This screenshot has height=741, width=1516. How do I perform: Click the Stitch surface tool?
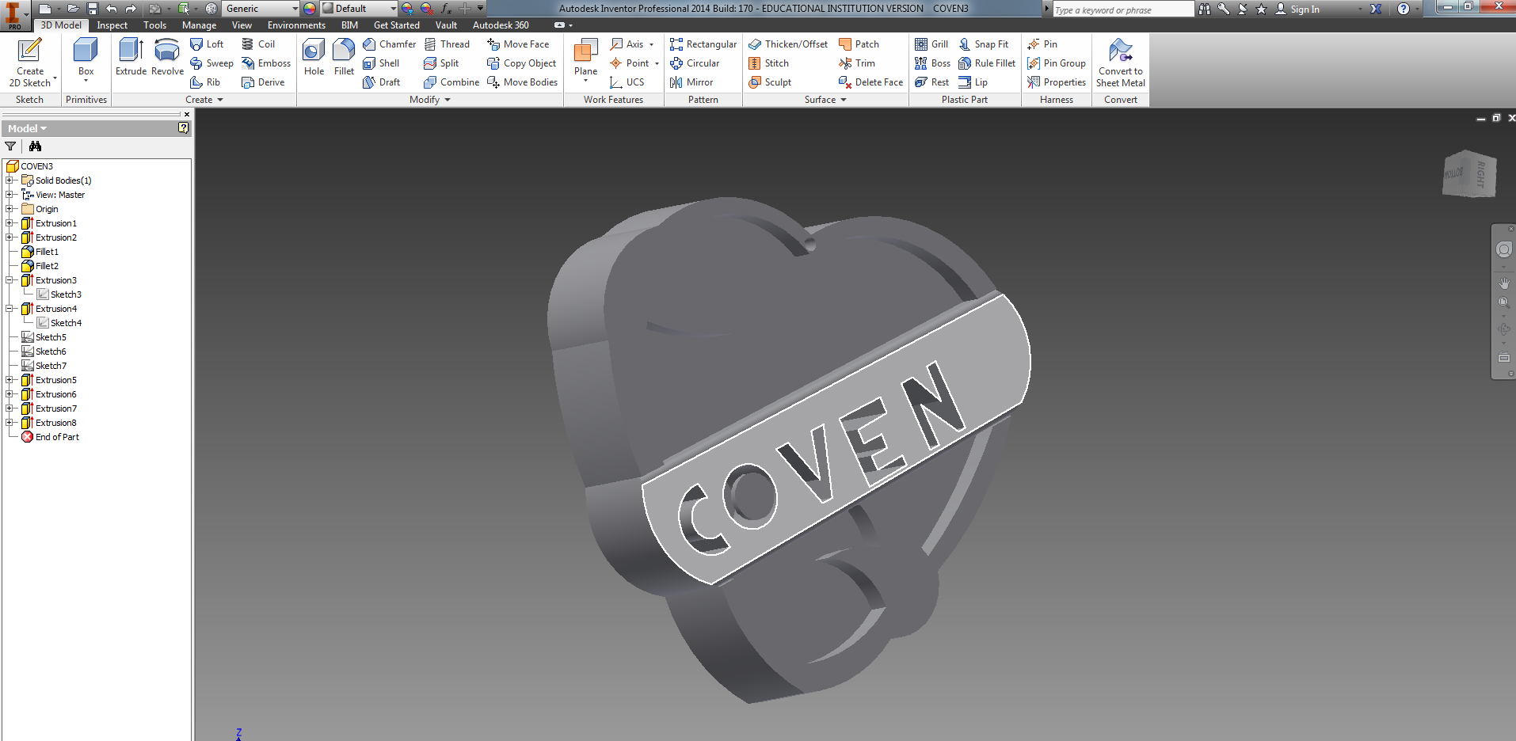[x=769, y=63]
